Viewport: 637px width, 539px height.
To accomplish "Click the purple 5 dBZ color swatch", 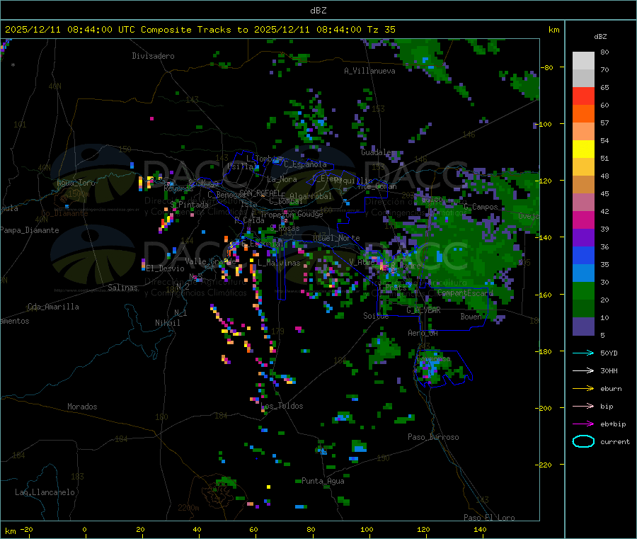I will (583, 327).
